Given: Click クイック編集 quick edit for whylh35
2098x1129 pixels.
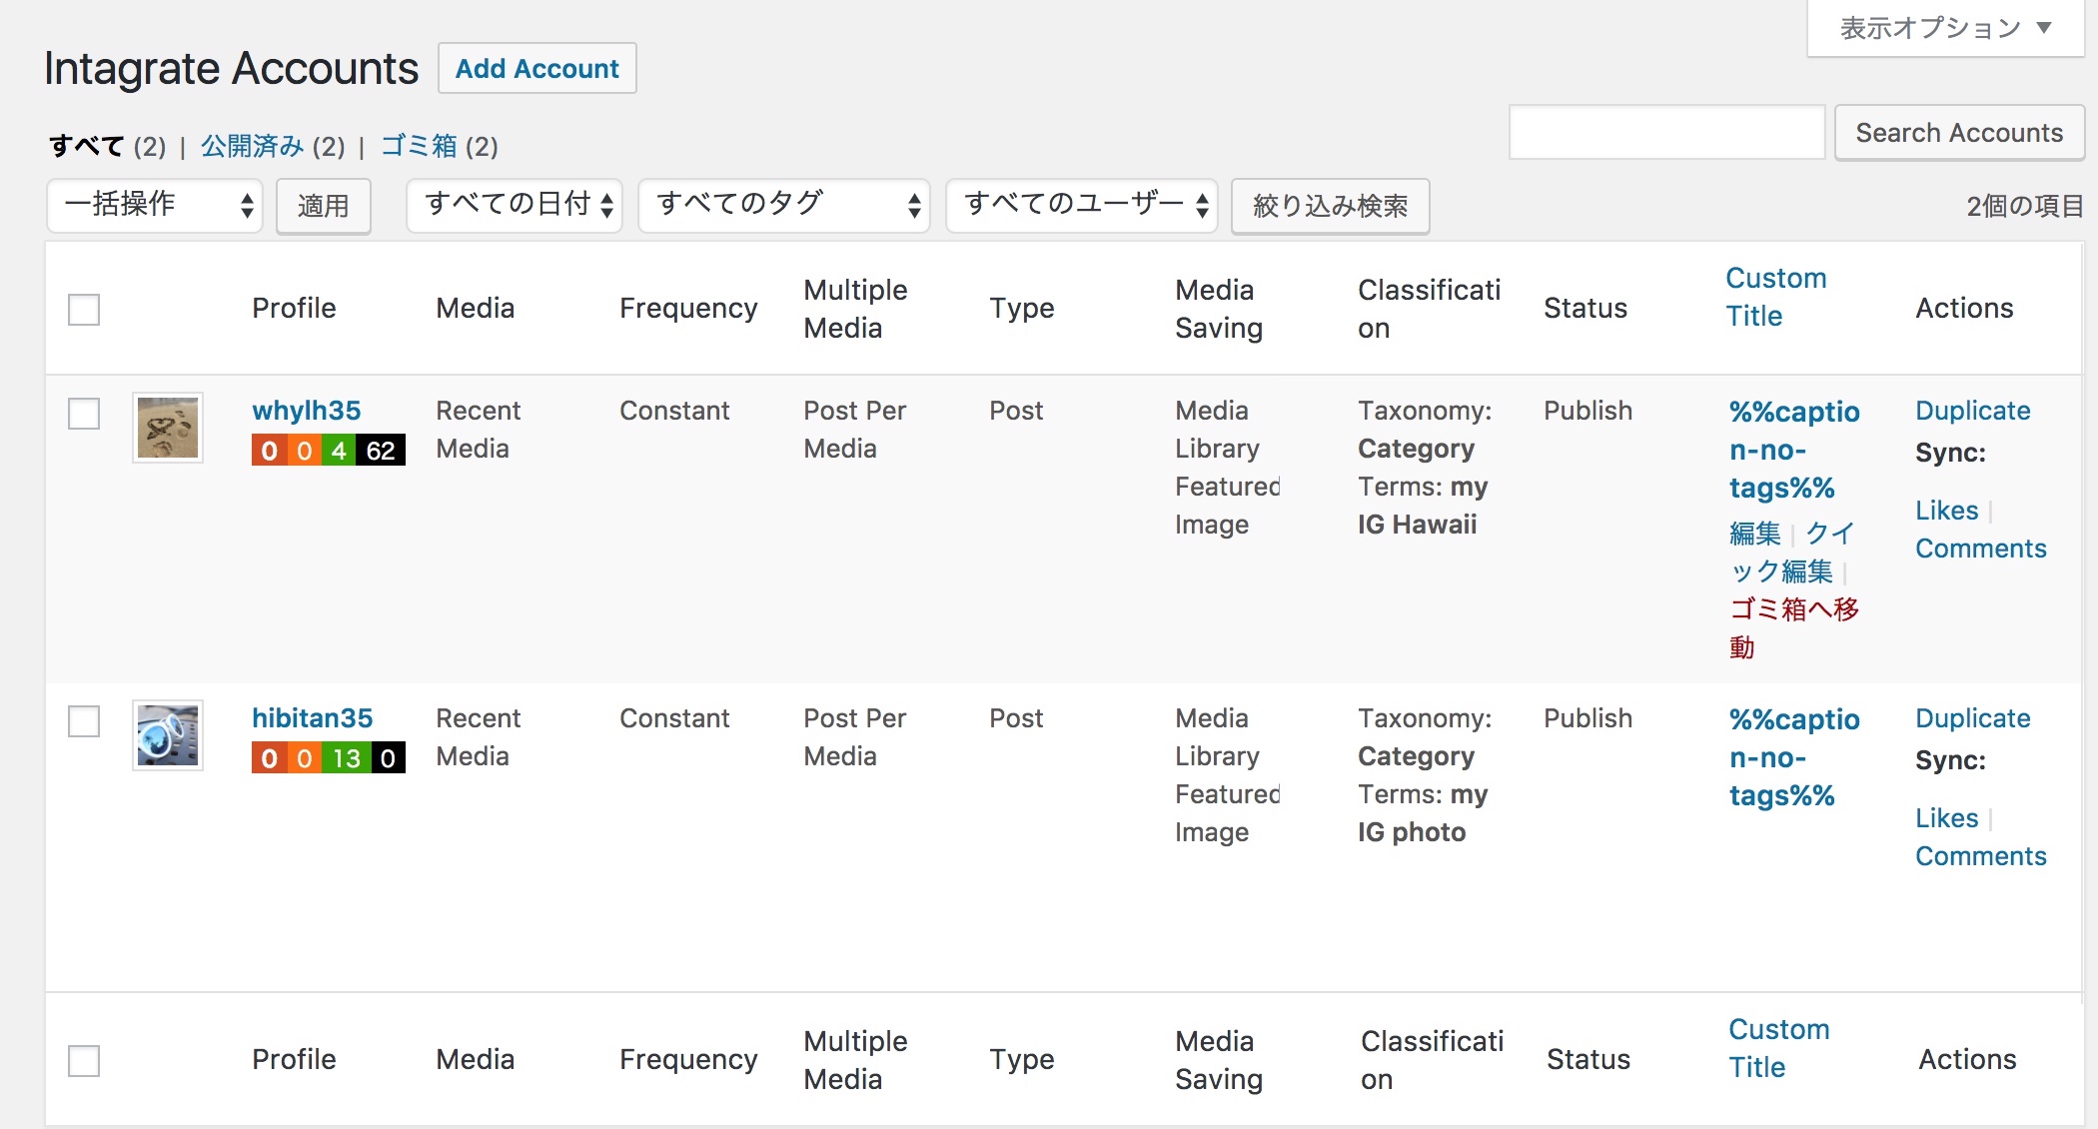Looking at the screenshot, I should (x=1793, y=553).
